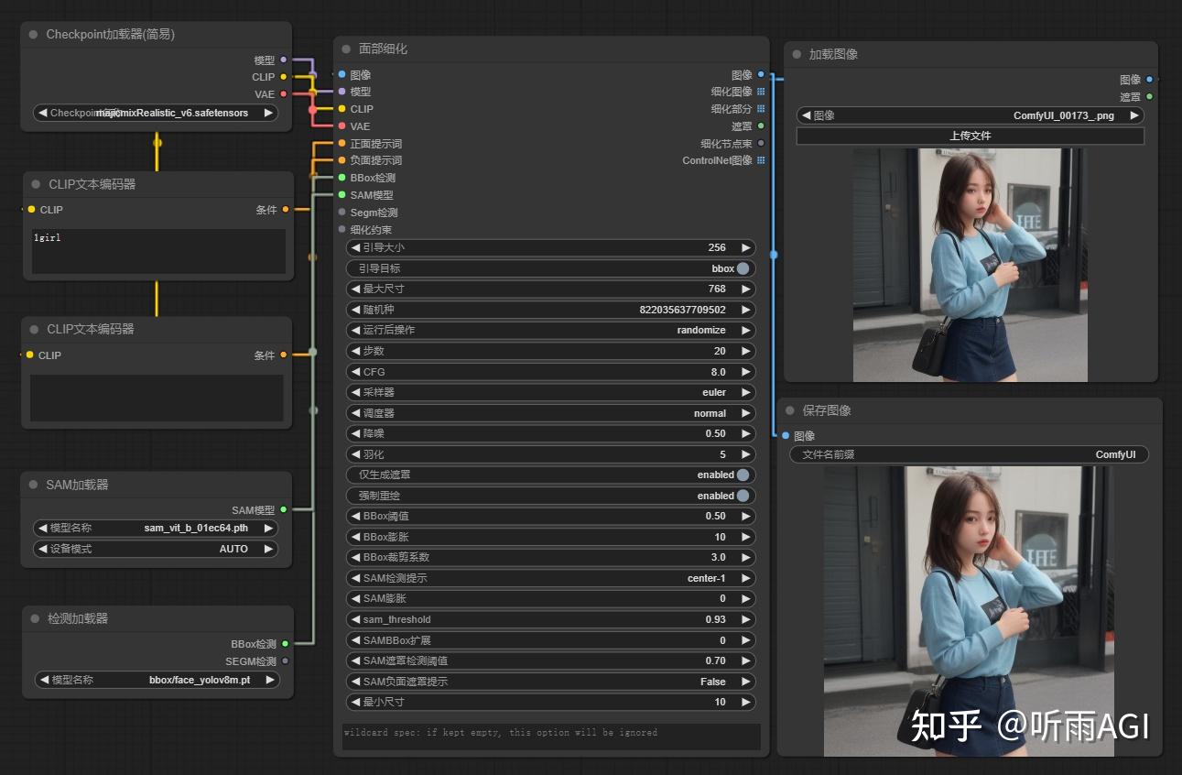Click the grid icon beside the ControlNet图像 output
1182x775 pixels.
pos(761,160)
